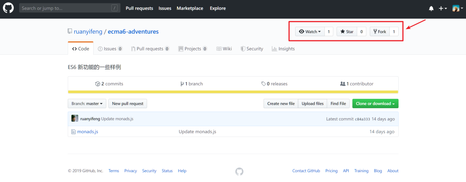Open the Training footer link
Screen dimensions: 466x182
(362, 171)
